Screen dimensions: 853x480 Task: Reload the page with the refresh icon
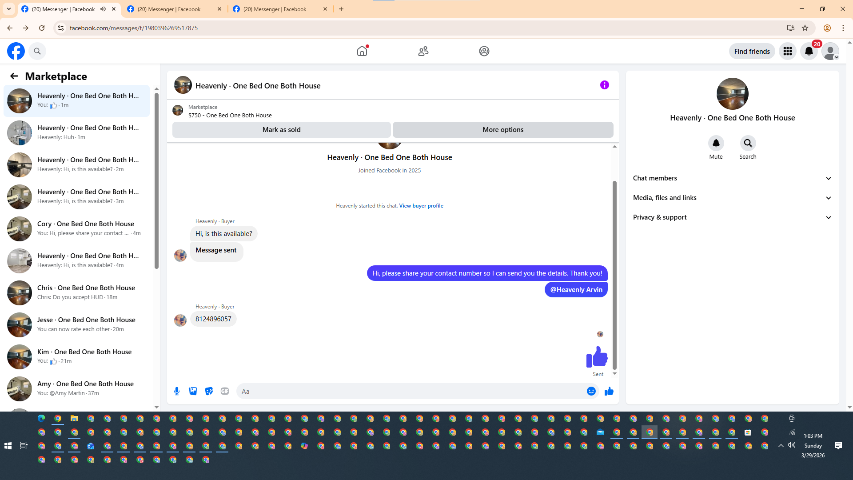click(x=42, y=28)
